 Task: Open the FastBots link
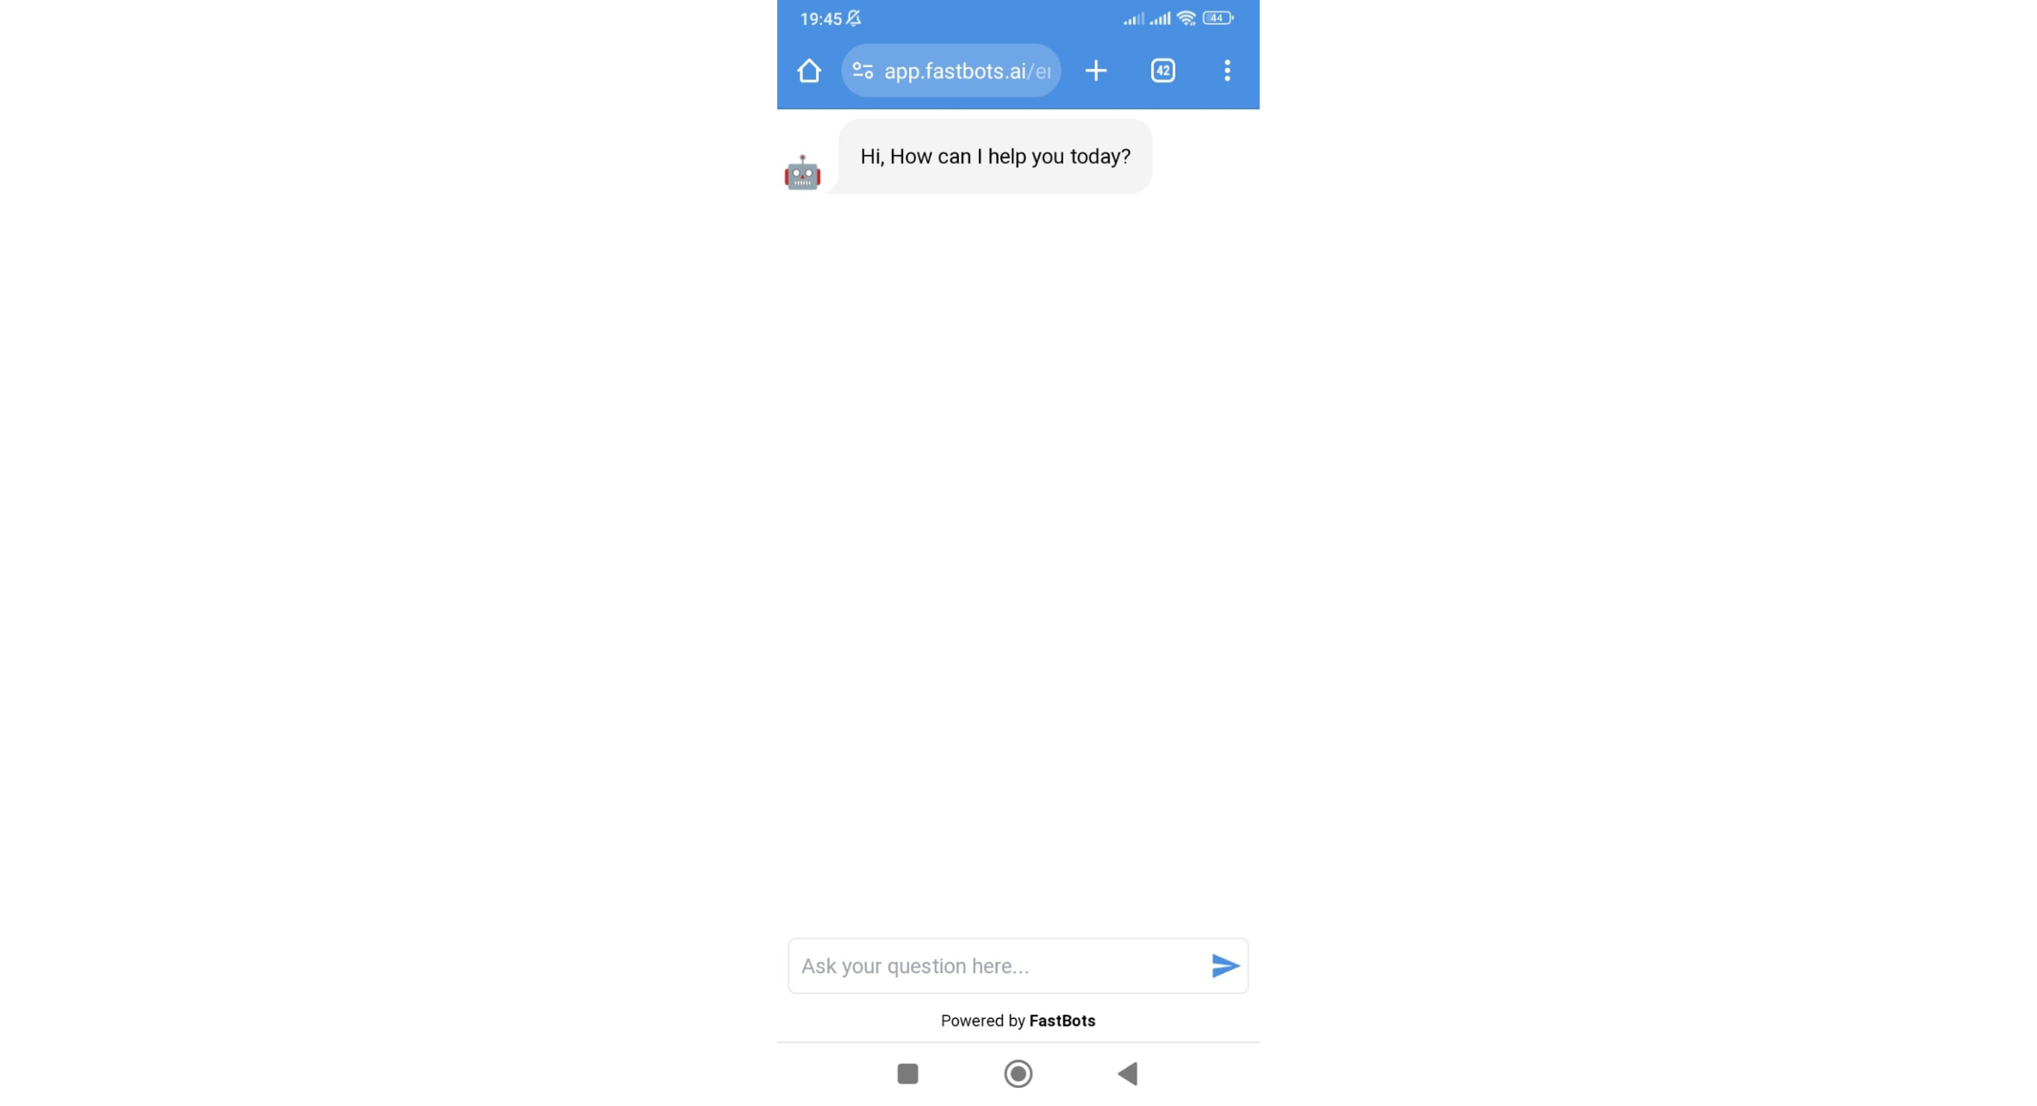(x=1062, y=1021)
